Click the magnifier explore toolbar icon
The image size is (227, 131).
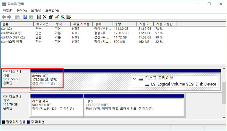pos(63,17)
